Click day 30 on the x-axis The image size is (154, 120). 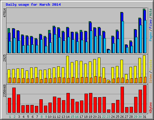[140, 117]
